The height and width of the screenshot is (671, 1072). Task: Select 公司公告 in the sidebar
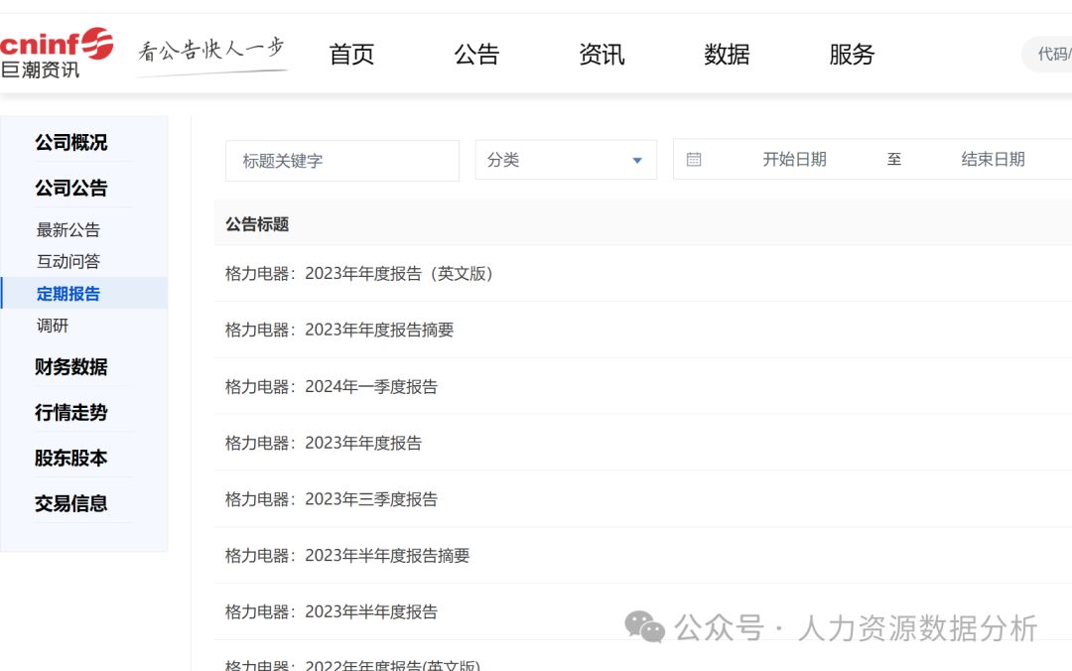71,189
